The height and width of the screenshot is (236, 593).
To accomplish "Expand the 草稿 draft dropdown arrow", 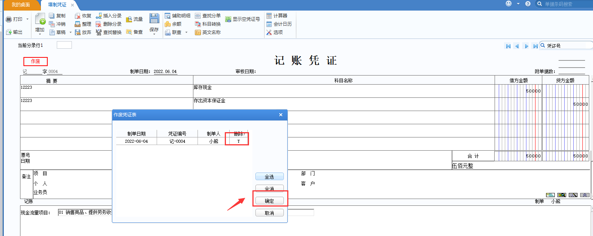I will [70, 32].
